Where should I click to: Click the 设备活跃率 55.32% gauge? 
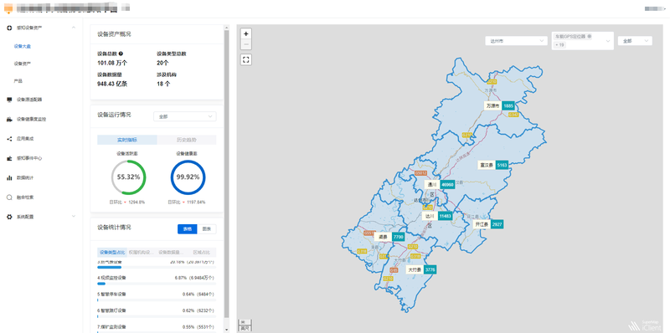point(129,177)
